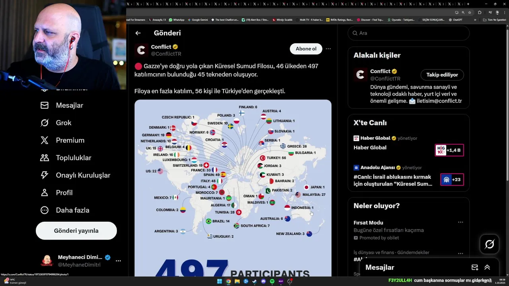Viewport: 509px width, 286px height.
Task: Open the Tüm Yer İşaretleri bookmarks folder
Action: pyautogui.click(x=495, y=20)
